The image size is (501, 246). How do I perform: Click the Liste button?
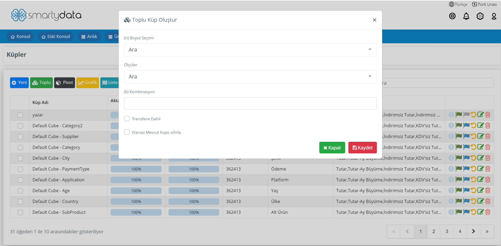(110, 83)
